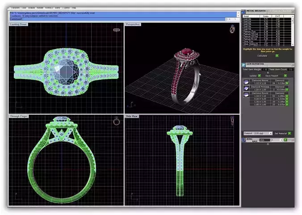Click the green go button beside Update
The width and height of the screenshot is (302, 215).
[x=259, y=76]
